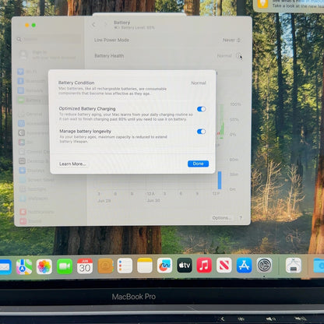
Task: Turn off Manage battery longevity switch
Action: pos(201,132)
